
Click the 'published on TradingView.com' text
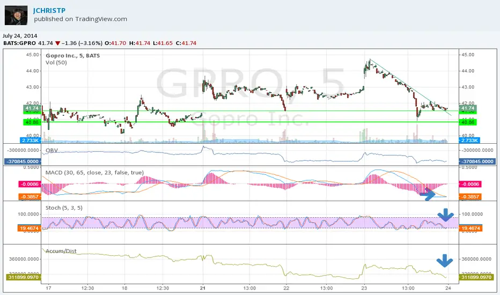(80, 19)
